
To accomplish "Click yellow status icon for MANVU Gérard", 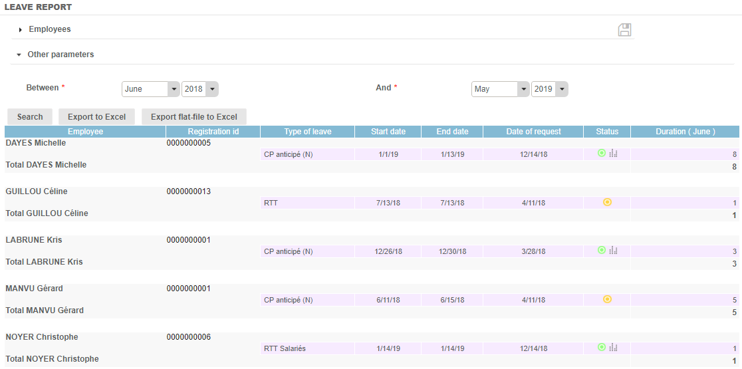I will tap(607, 299).
